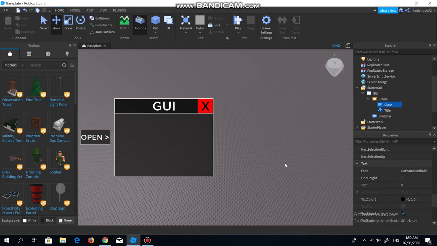Toggle Collisions setting

[100, 18]
